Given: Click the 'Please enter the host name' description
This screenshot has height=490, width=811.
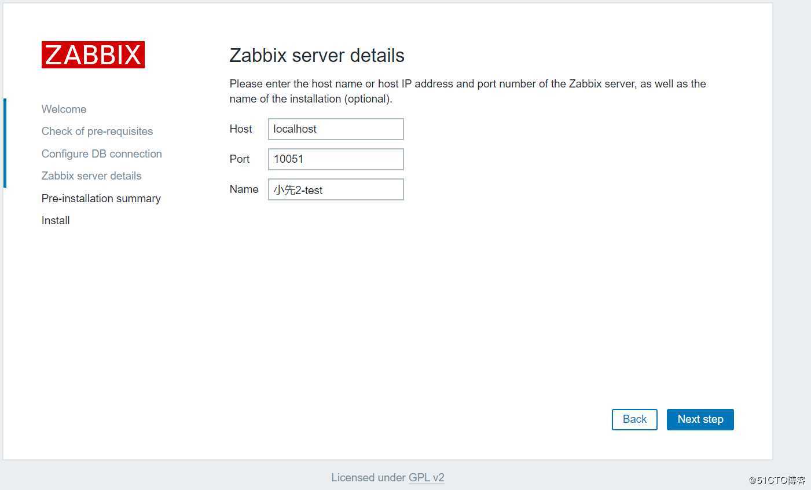Looking at the screenshot, I should [468, 91].
